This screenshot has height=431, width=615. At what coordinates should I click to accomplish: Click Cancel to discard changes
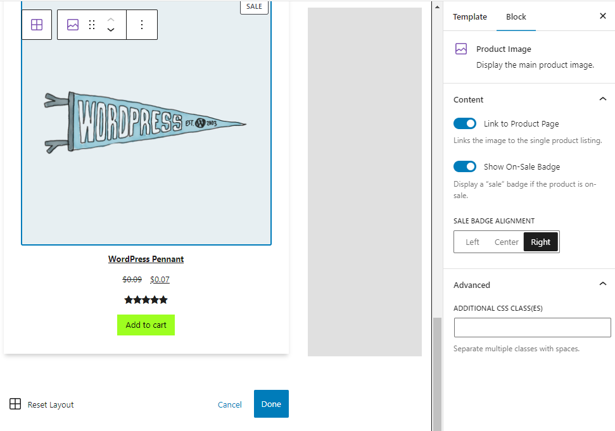click(229, 404)
